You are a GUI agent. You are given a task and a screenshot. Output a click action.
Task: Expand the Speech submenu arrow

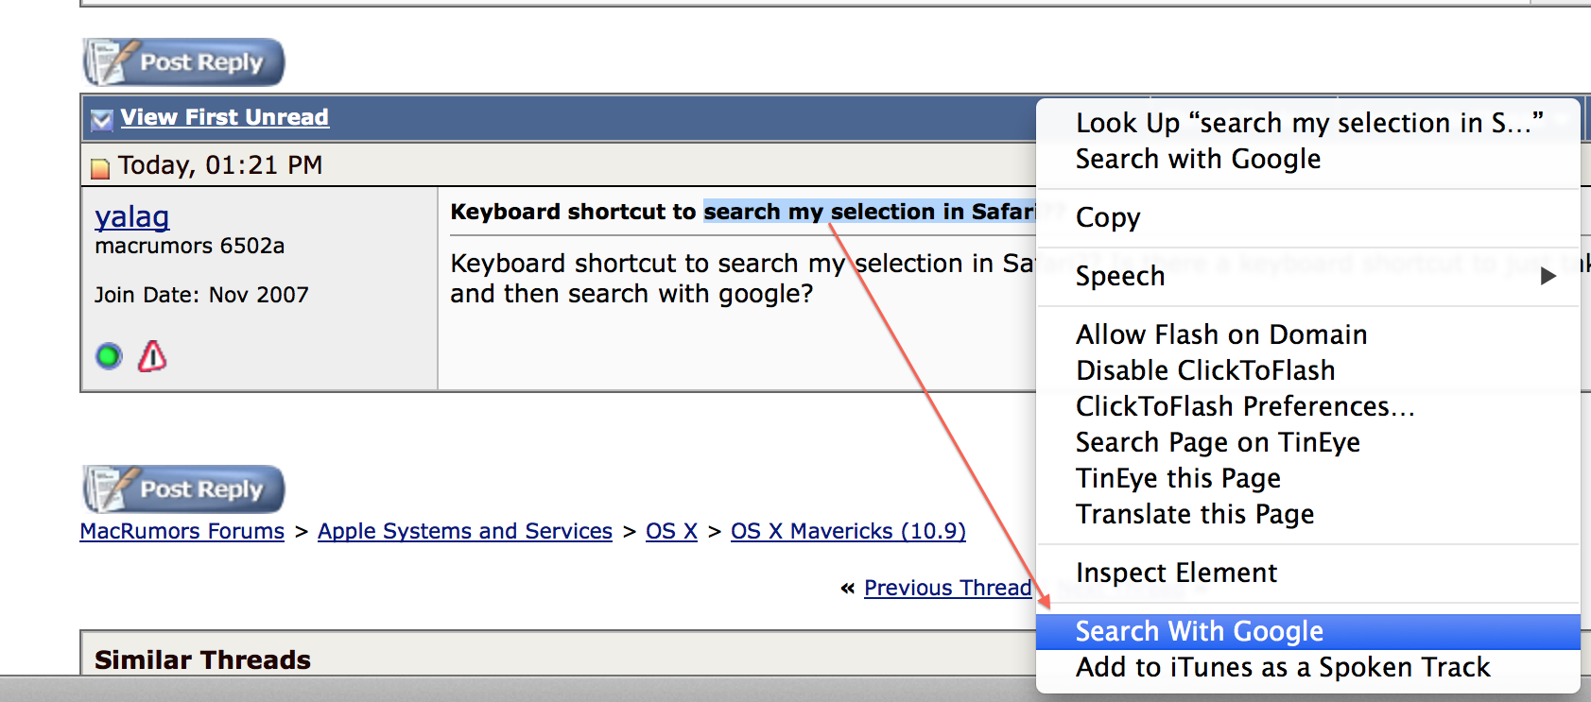pyautogui.click(x=1548, y=276)
